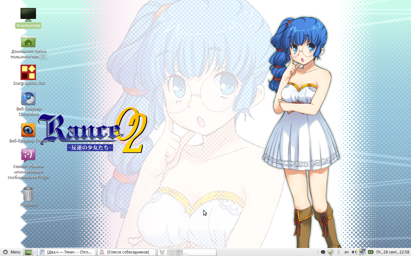Open the home folder Домашняя папка пользователя

[28, 42]
